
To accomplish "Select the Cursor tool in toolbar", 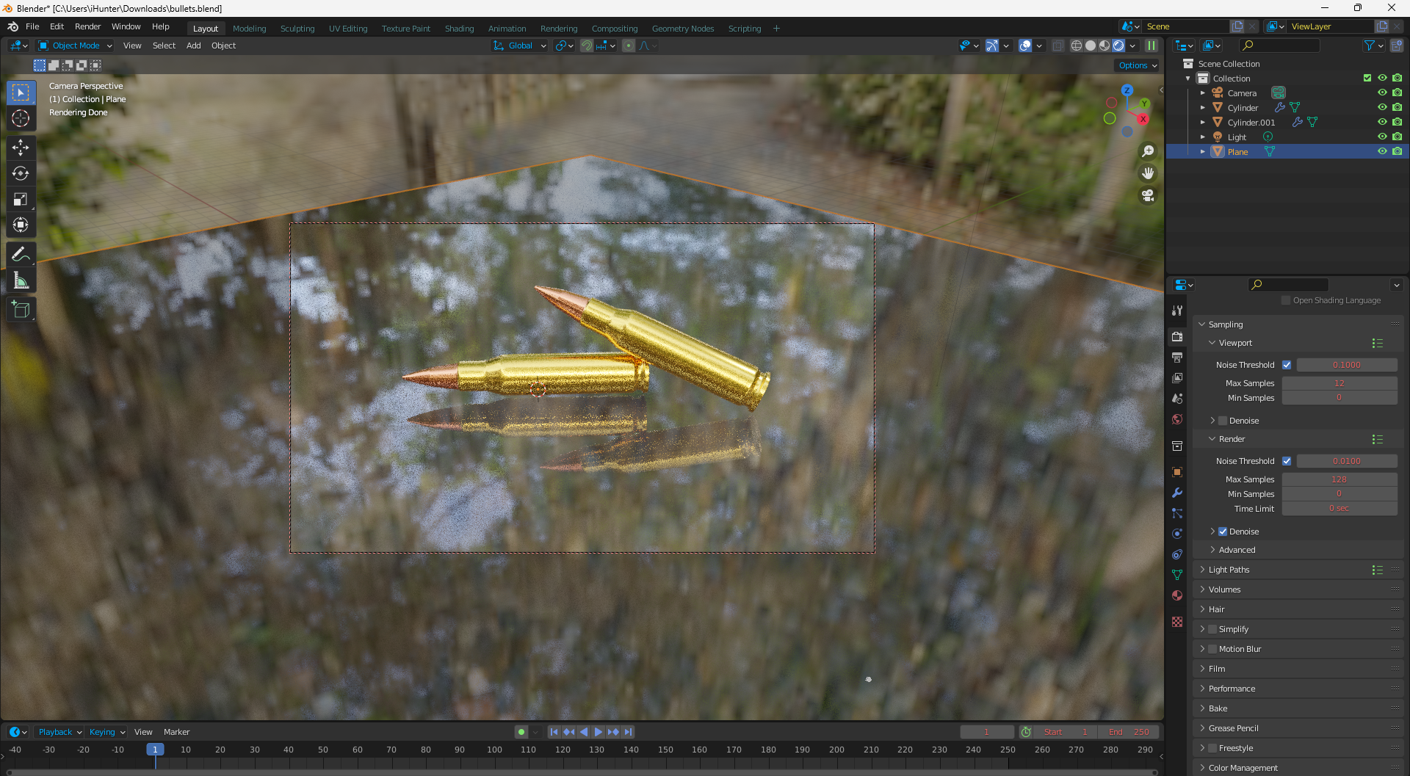I will point(21,118).
